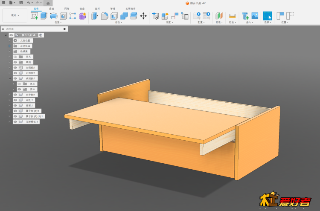
Task: Open the 设计 workspace dropdown
Action: tap(16, 15)
